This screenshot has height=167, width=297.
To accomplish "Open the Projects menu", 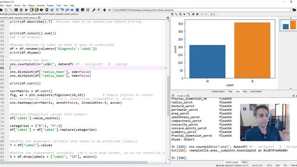I will (51, 6).
